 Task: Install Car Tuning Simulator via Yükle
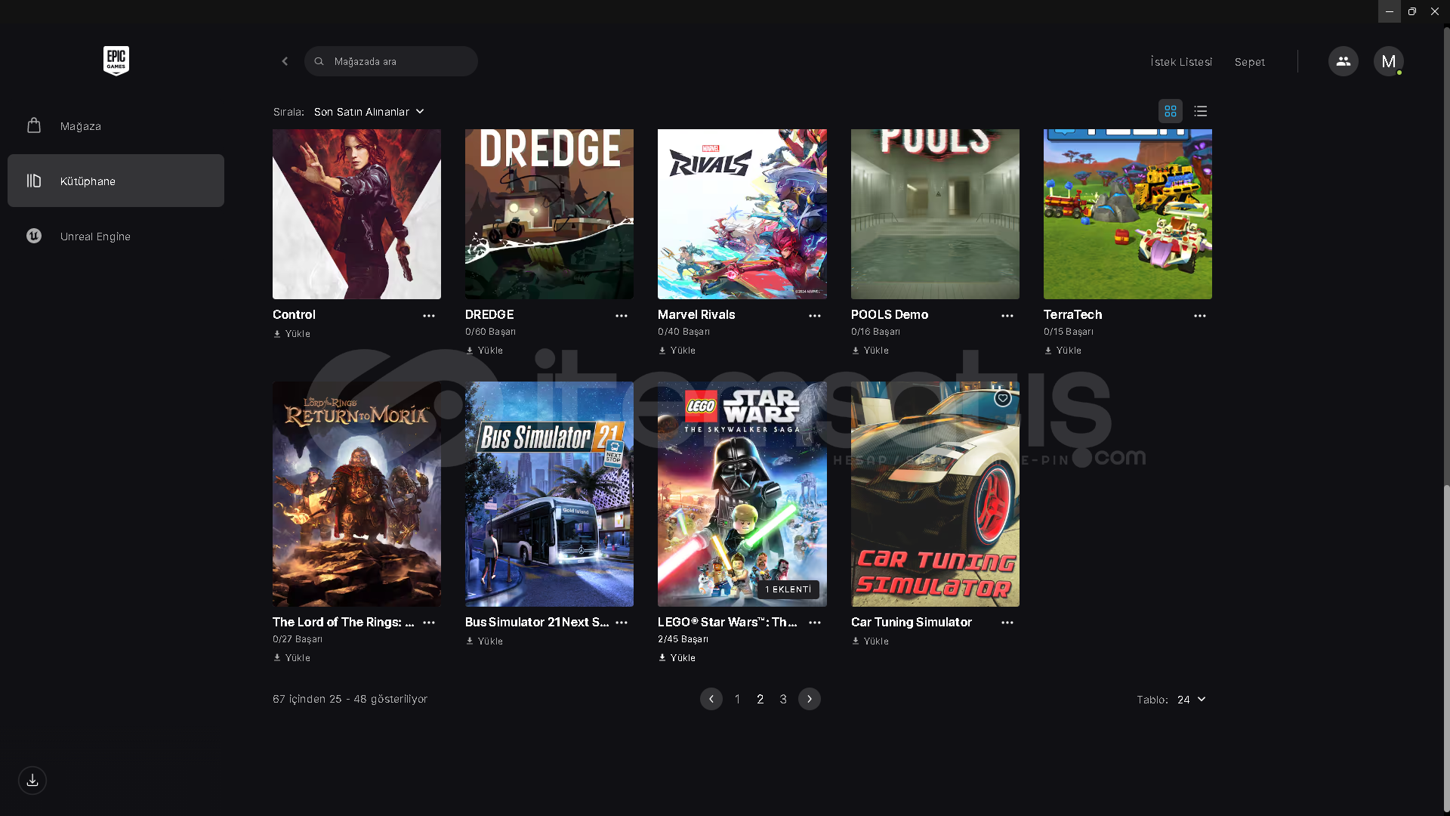coord(871,641)
